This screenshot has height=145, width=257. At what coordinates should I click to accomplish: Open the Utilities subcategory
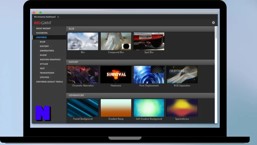tap(44, 77)
